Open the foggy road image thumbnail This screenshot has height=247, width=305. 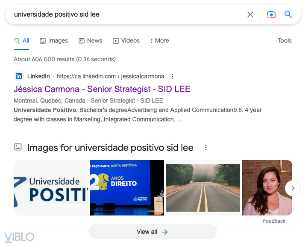pos(203,188)
